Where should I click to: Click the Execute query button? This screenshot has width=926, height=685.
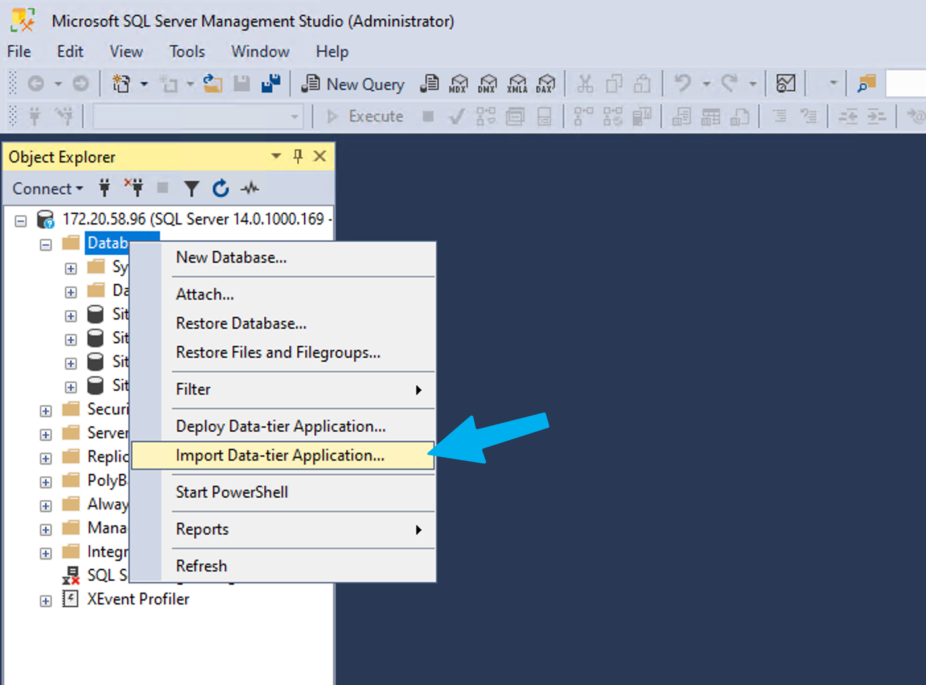365,116
